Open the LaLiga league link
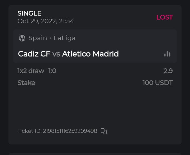The height and width of the screenshot is (155, 190). coord(65,38)
